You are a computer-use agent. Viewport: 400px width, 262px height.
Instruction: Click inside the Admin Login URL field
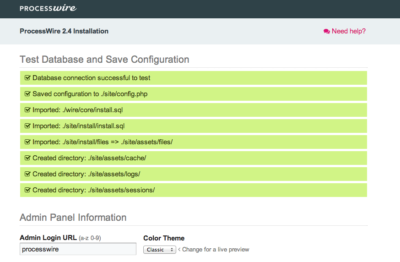[78, 249]
